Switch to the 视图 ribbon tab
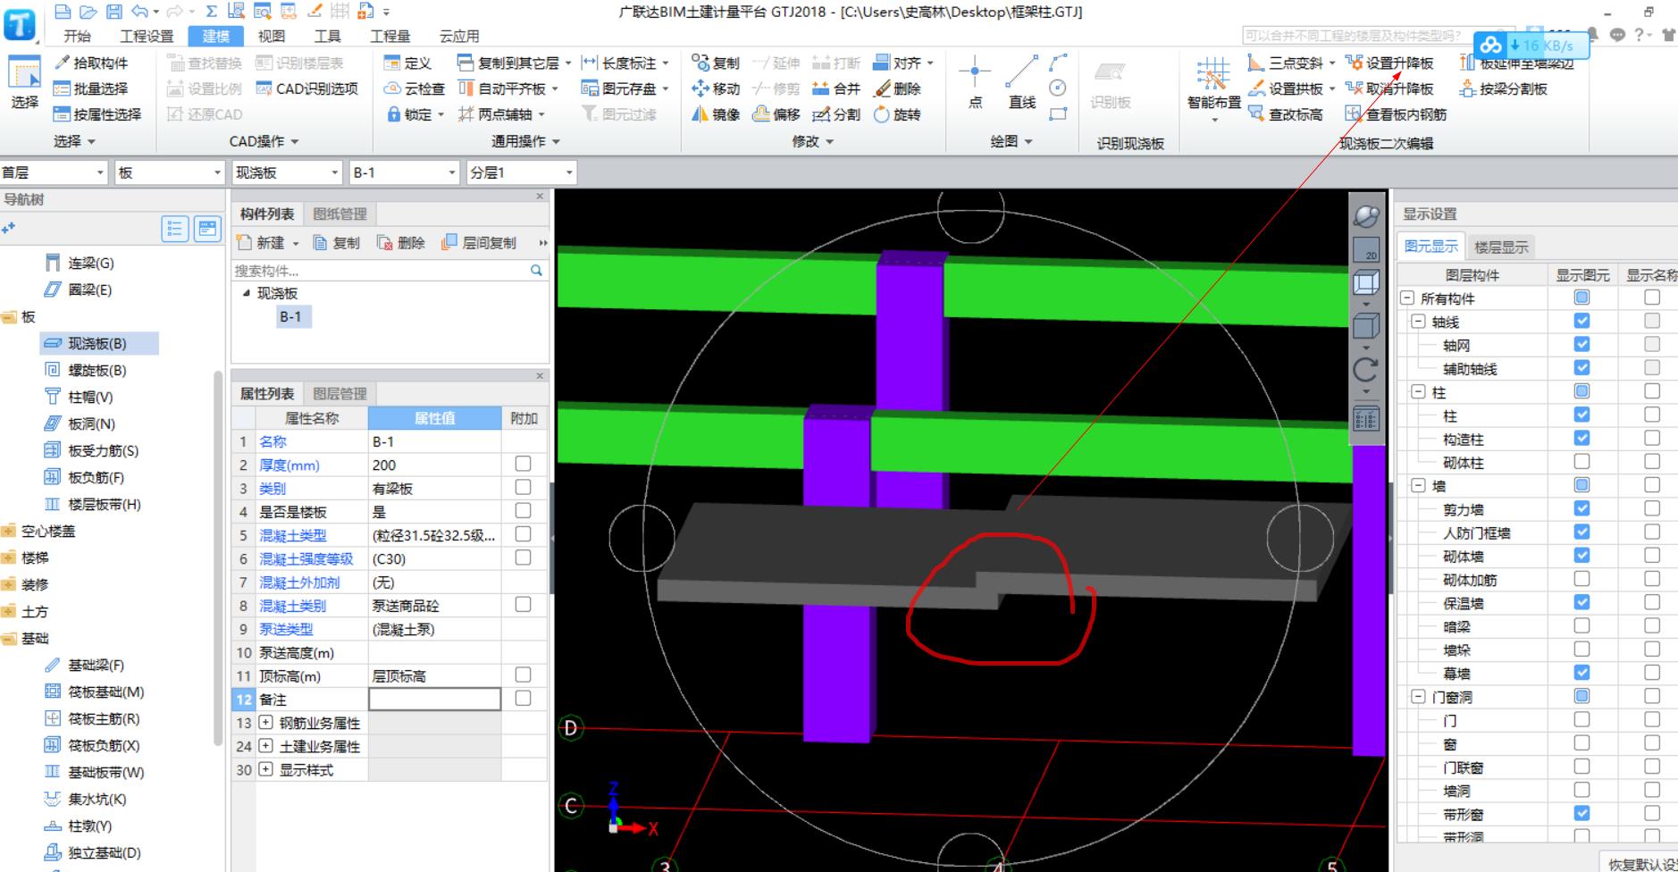 272,36
